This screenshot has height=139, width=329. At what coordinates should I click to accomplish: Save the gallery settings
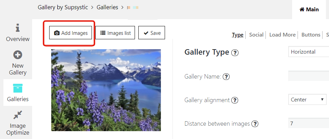(x=152, y=33)
